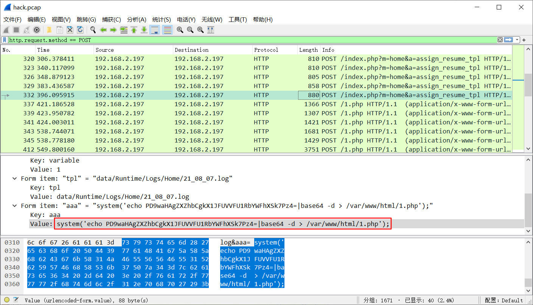Go to specified packet icon
Viewport: 533px width, 305px height.
point(123,30)
